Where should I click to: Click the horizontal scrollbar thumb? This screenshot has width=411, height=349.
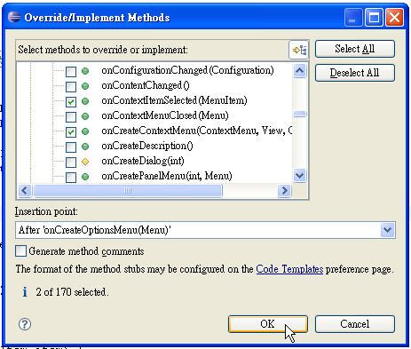pos(128,190)
